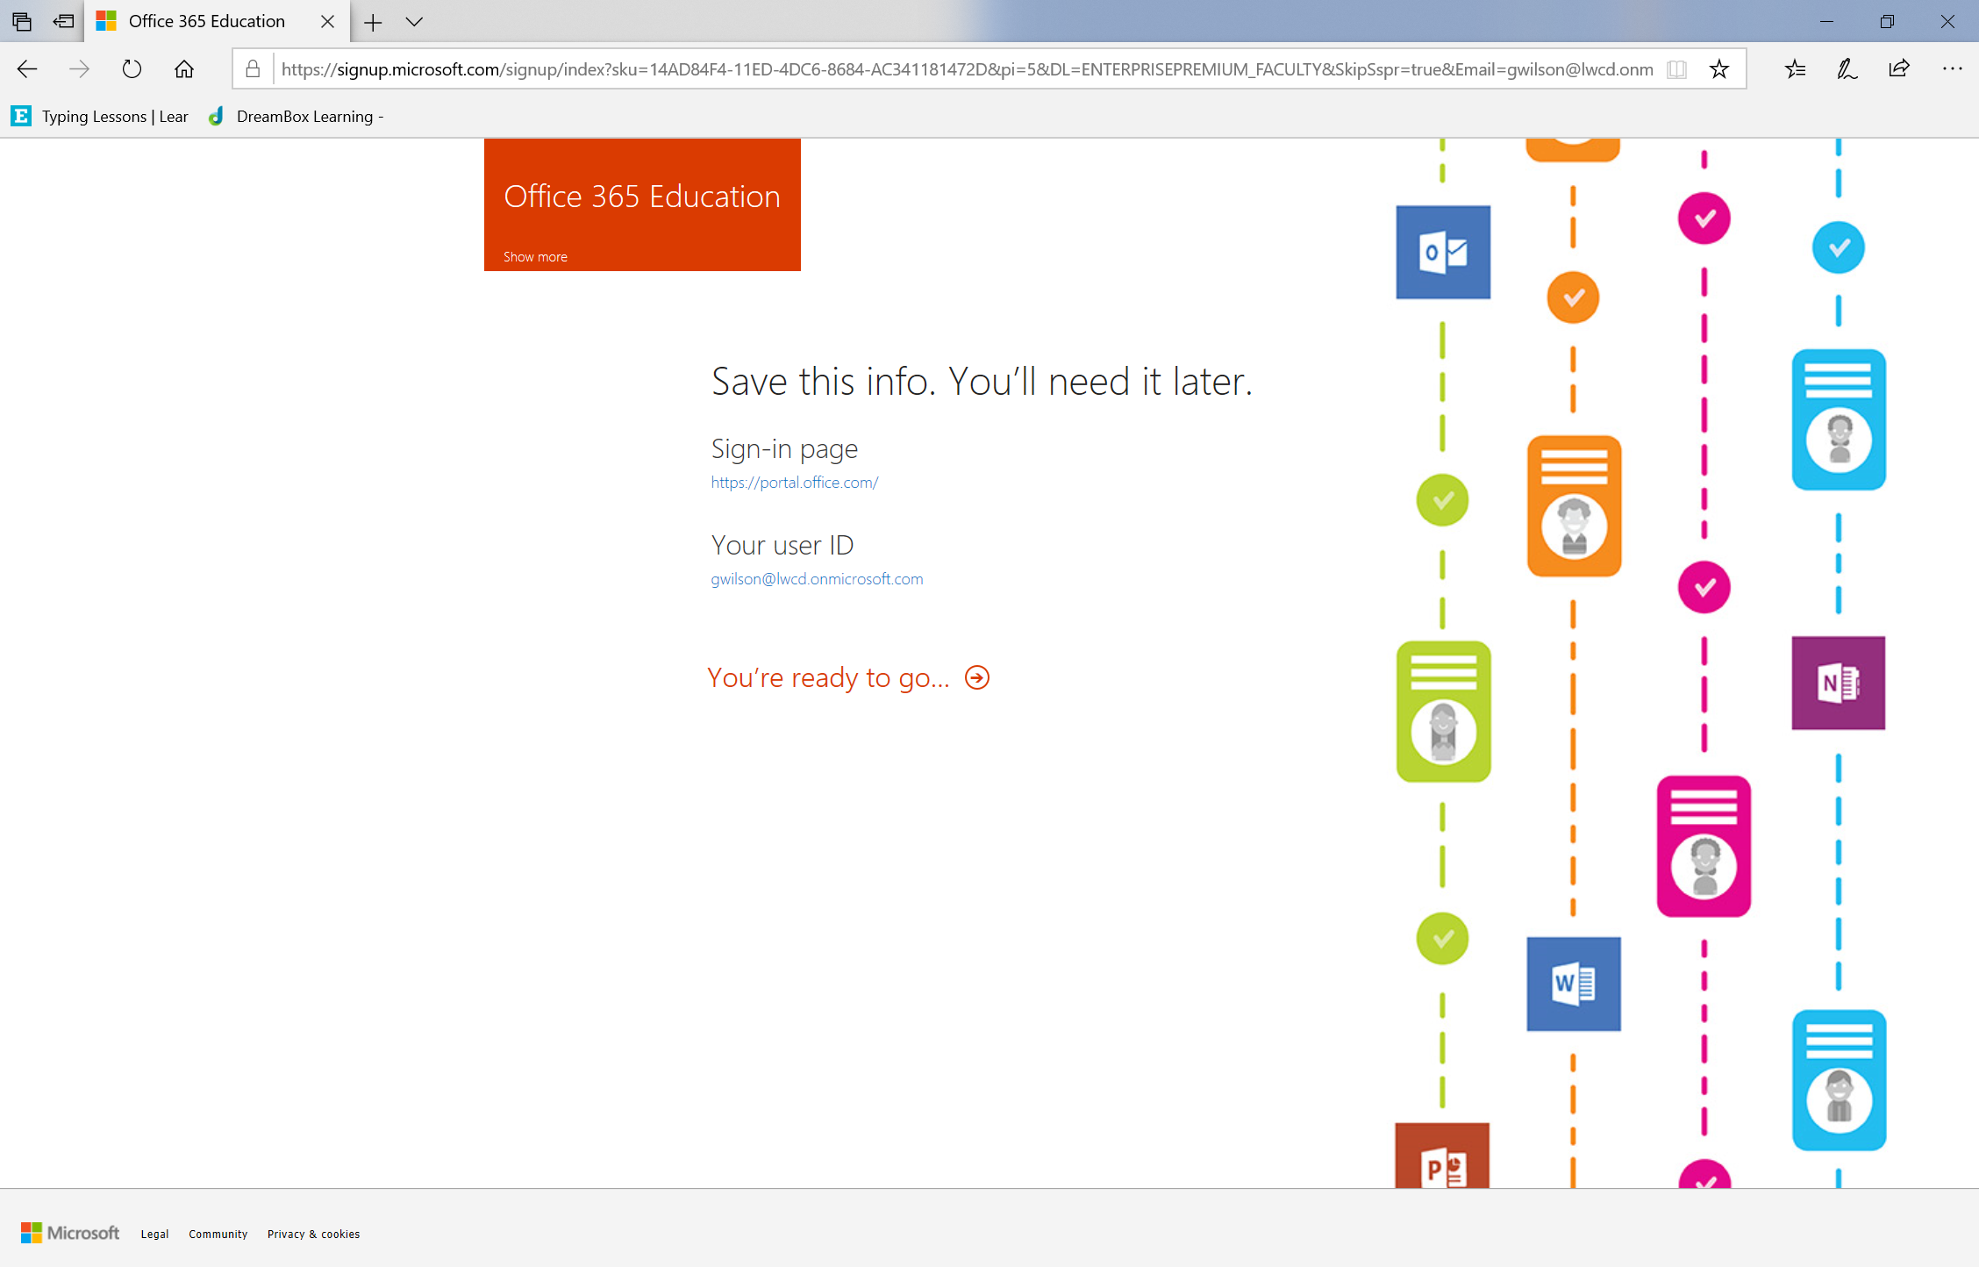
Task: Expand the Office 365 Education Show more
Action: pyautogui.click(x=533, y=255)
